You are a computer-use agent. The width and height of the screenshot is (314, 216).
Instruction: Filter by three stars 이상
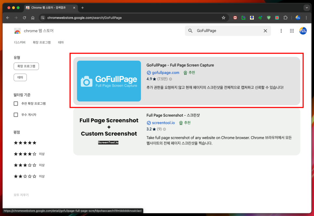click(x=29, y=165)
